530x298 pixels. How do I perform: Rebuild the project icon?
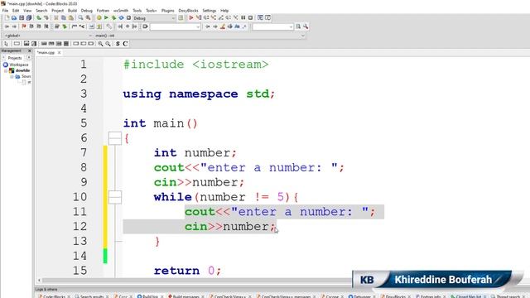[122, 18]
